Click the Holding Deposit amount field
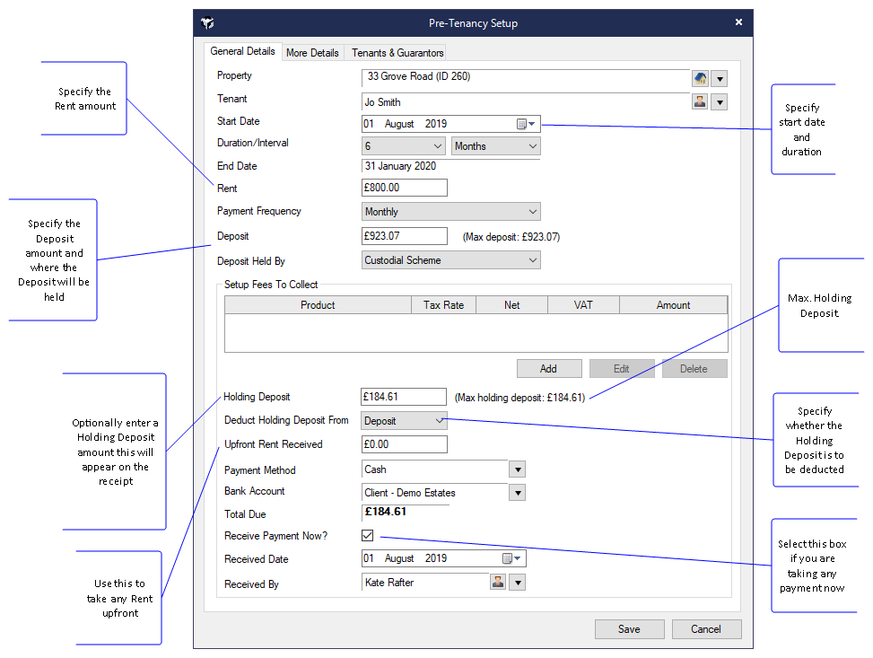Viewport: 873px width, 658px height. click(404, 397)
